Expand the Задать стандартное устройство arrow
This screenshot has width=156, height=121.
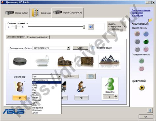(124, 26)
